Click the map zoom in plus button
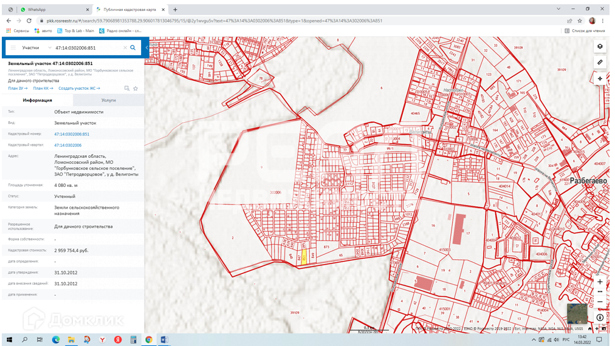 [x=600, y=282]
